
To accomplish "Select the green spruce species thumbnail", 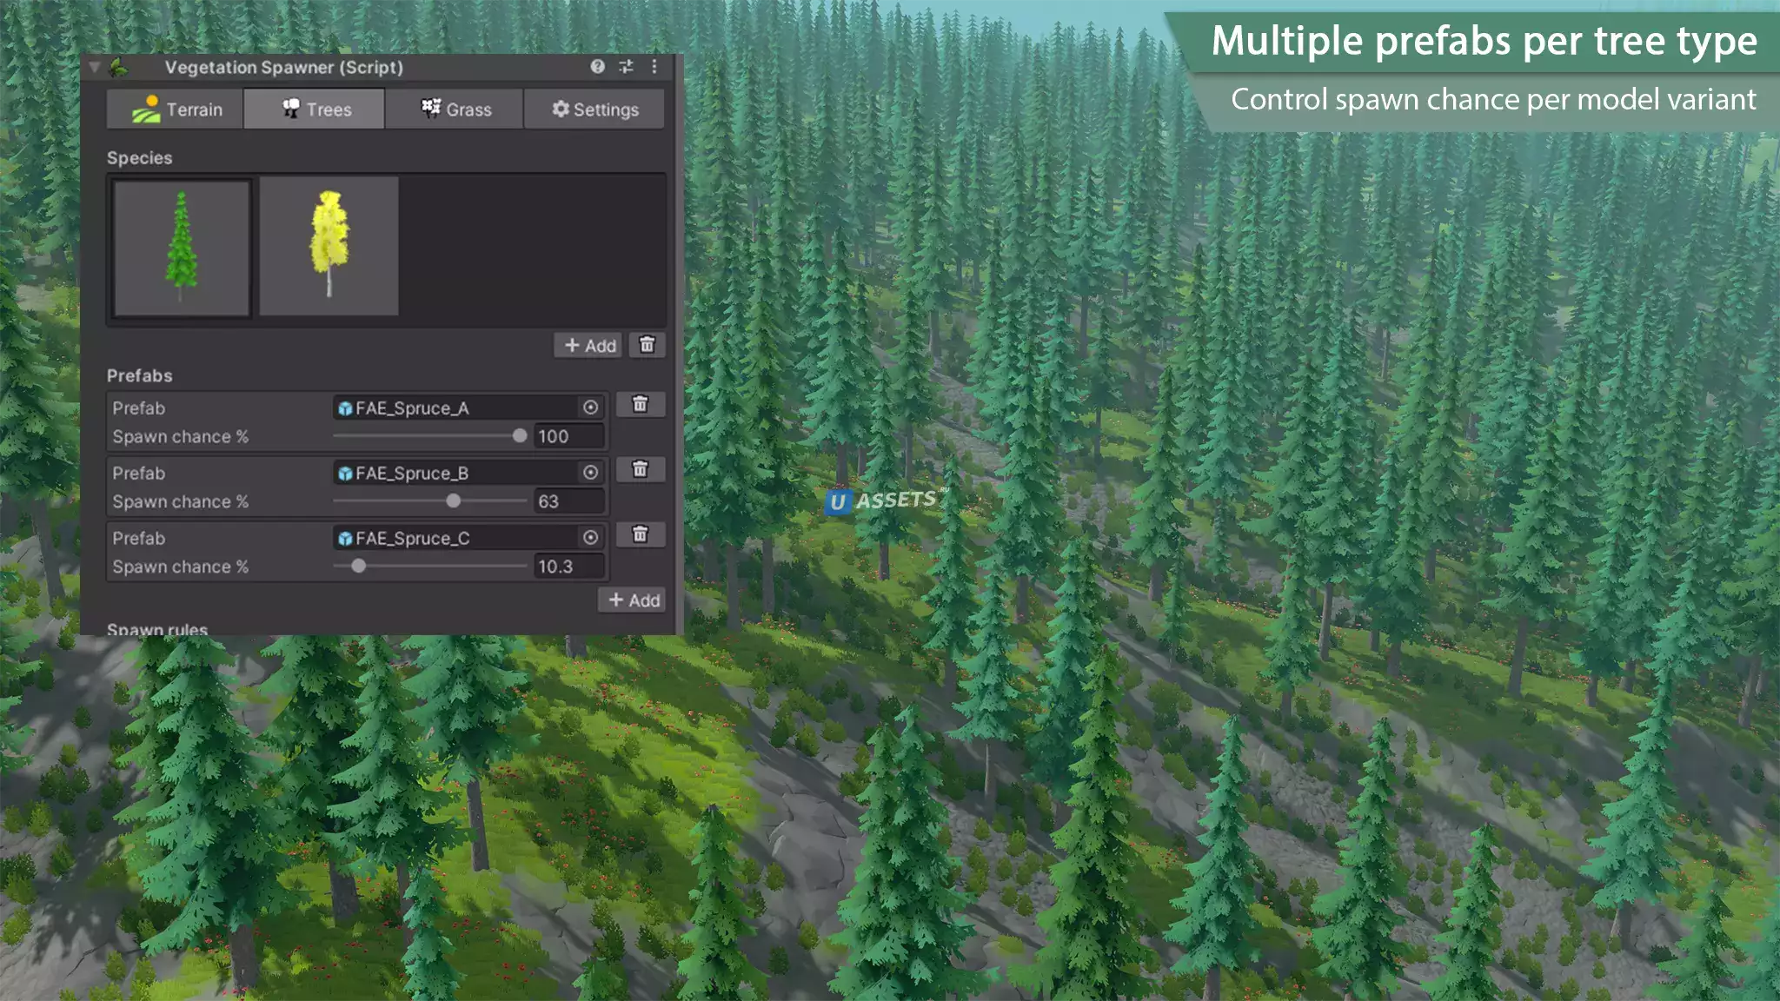I will click(182, 247).
